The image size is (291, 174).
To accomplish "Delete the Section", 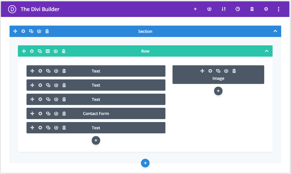I will [47, 31].
